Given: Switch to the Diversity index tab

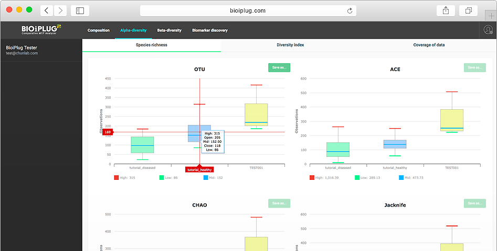Looking at the screenshot, I should coord(290,45).
